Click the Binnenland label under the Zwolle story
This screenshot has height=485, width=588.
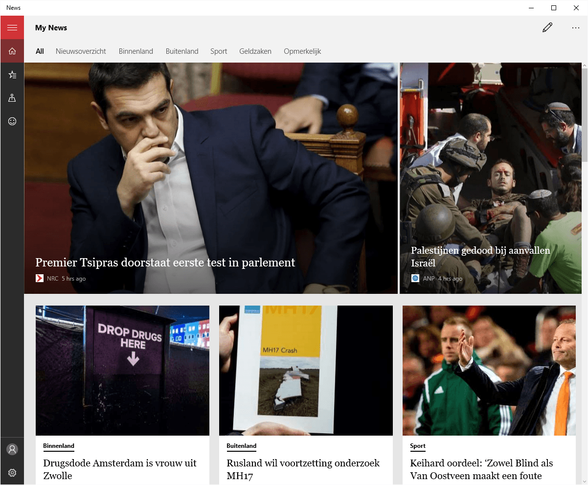pyautogui.click(x=58, y=445)
